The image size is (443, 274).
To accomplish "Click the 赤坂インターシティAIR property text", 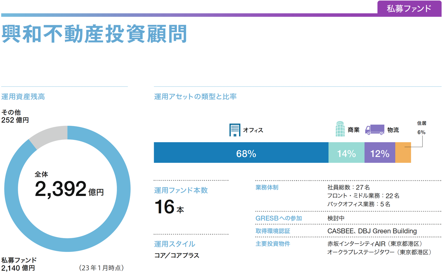I will [356, 244].
